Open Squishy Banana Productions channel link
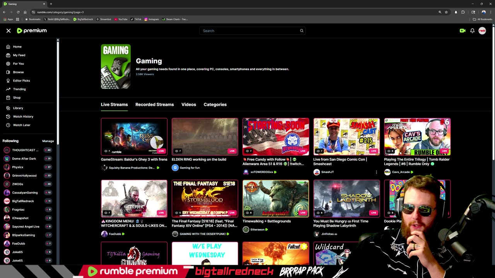This screenshot has height=278, width=495. [x=131, y=168]
